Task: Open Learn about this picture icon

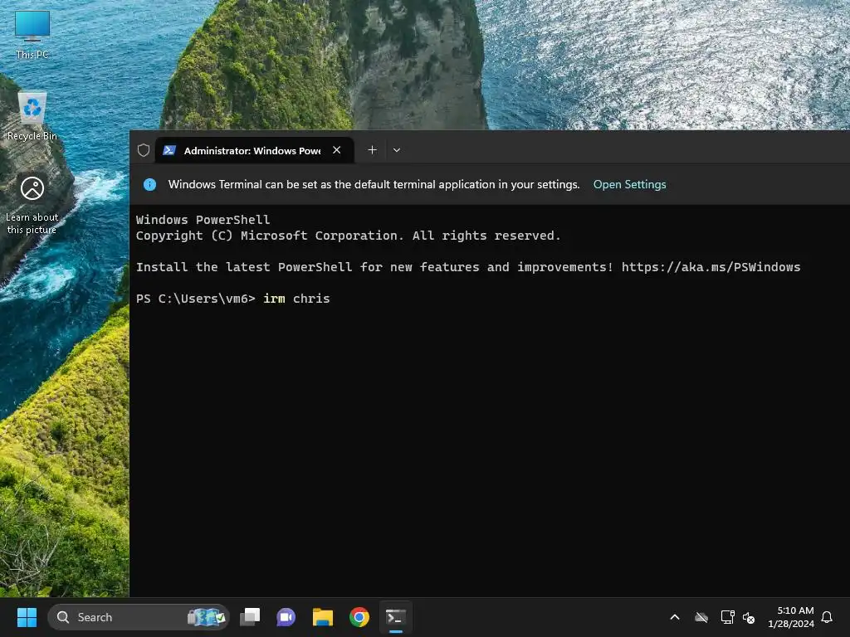Action: [32, 205]
